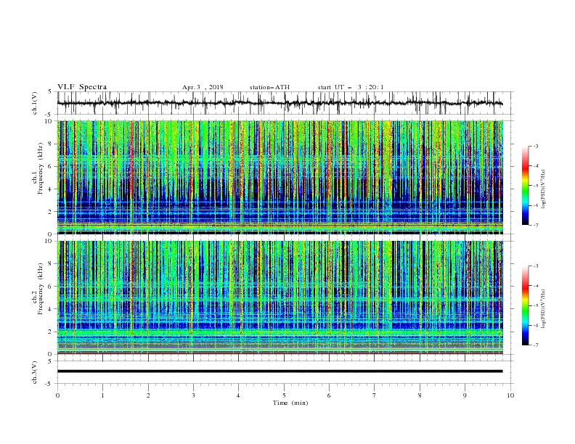Screen dimensions: 575x444
Task: Click the "Time (min)" axis title
Action: [x=290, y=403]
